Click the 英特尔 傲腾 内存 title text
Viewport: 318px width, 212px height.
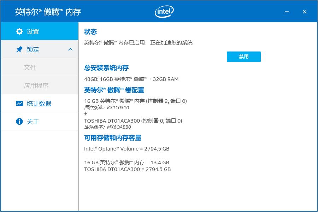coord(48,12)
